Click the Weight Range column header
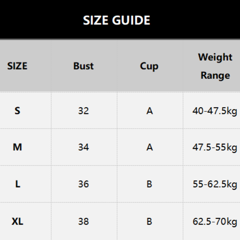This screenshot has width=240, height=240. coord(215,66)
